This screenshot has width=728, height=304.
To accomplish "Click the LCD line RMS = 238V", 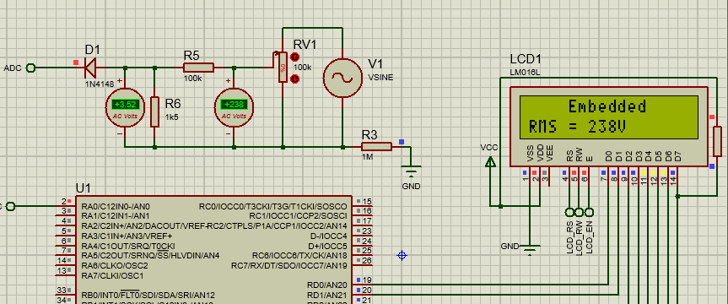I will [x=577, y=127].
